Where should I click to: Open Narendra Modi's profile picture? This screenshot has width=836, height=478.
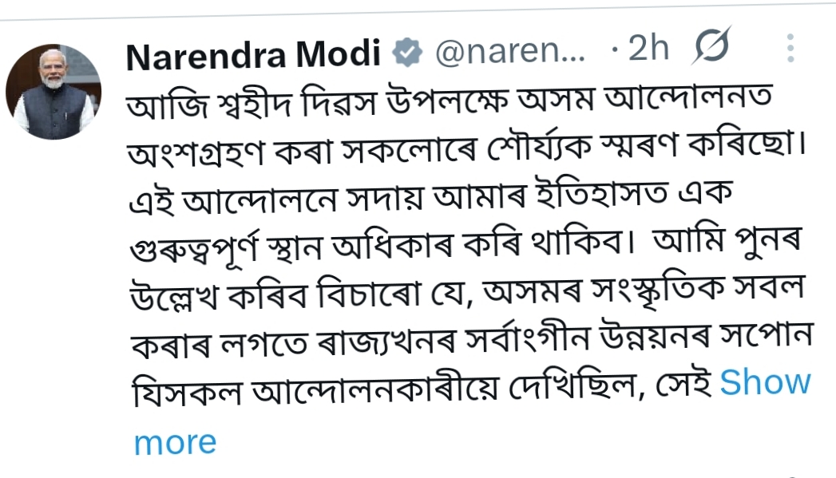pyautogui.click(x=53, y=92)
